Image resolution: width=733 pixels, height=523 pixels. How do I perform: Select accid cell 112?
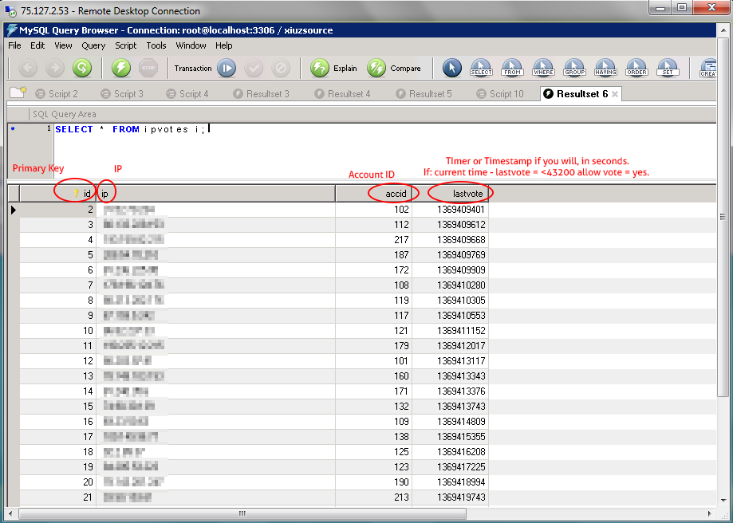point(373,225)
